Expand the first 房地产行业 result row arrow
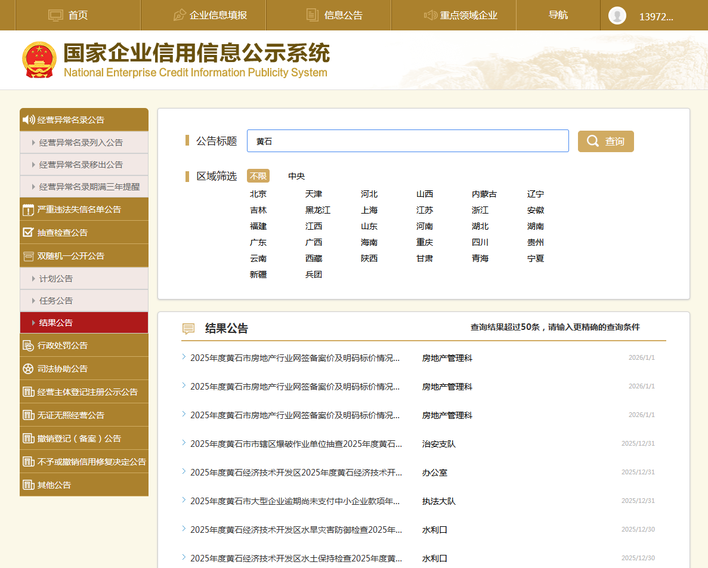Screen dimensions: 708x568 [x=184, y=357]
